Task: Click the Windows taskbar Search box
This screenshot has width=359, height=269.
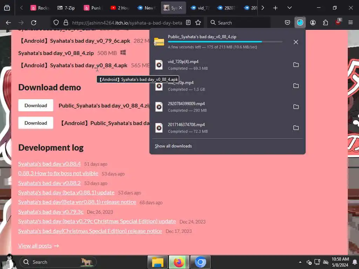Action: tap(58, 262)
